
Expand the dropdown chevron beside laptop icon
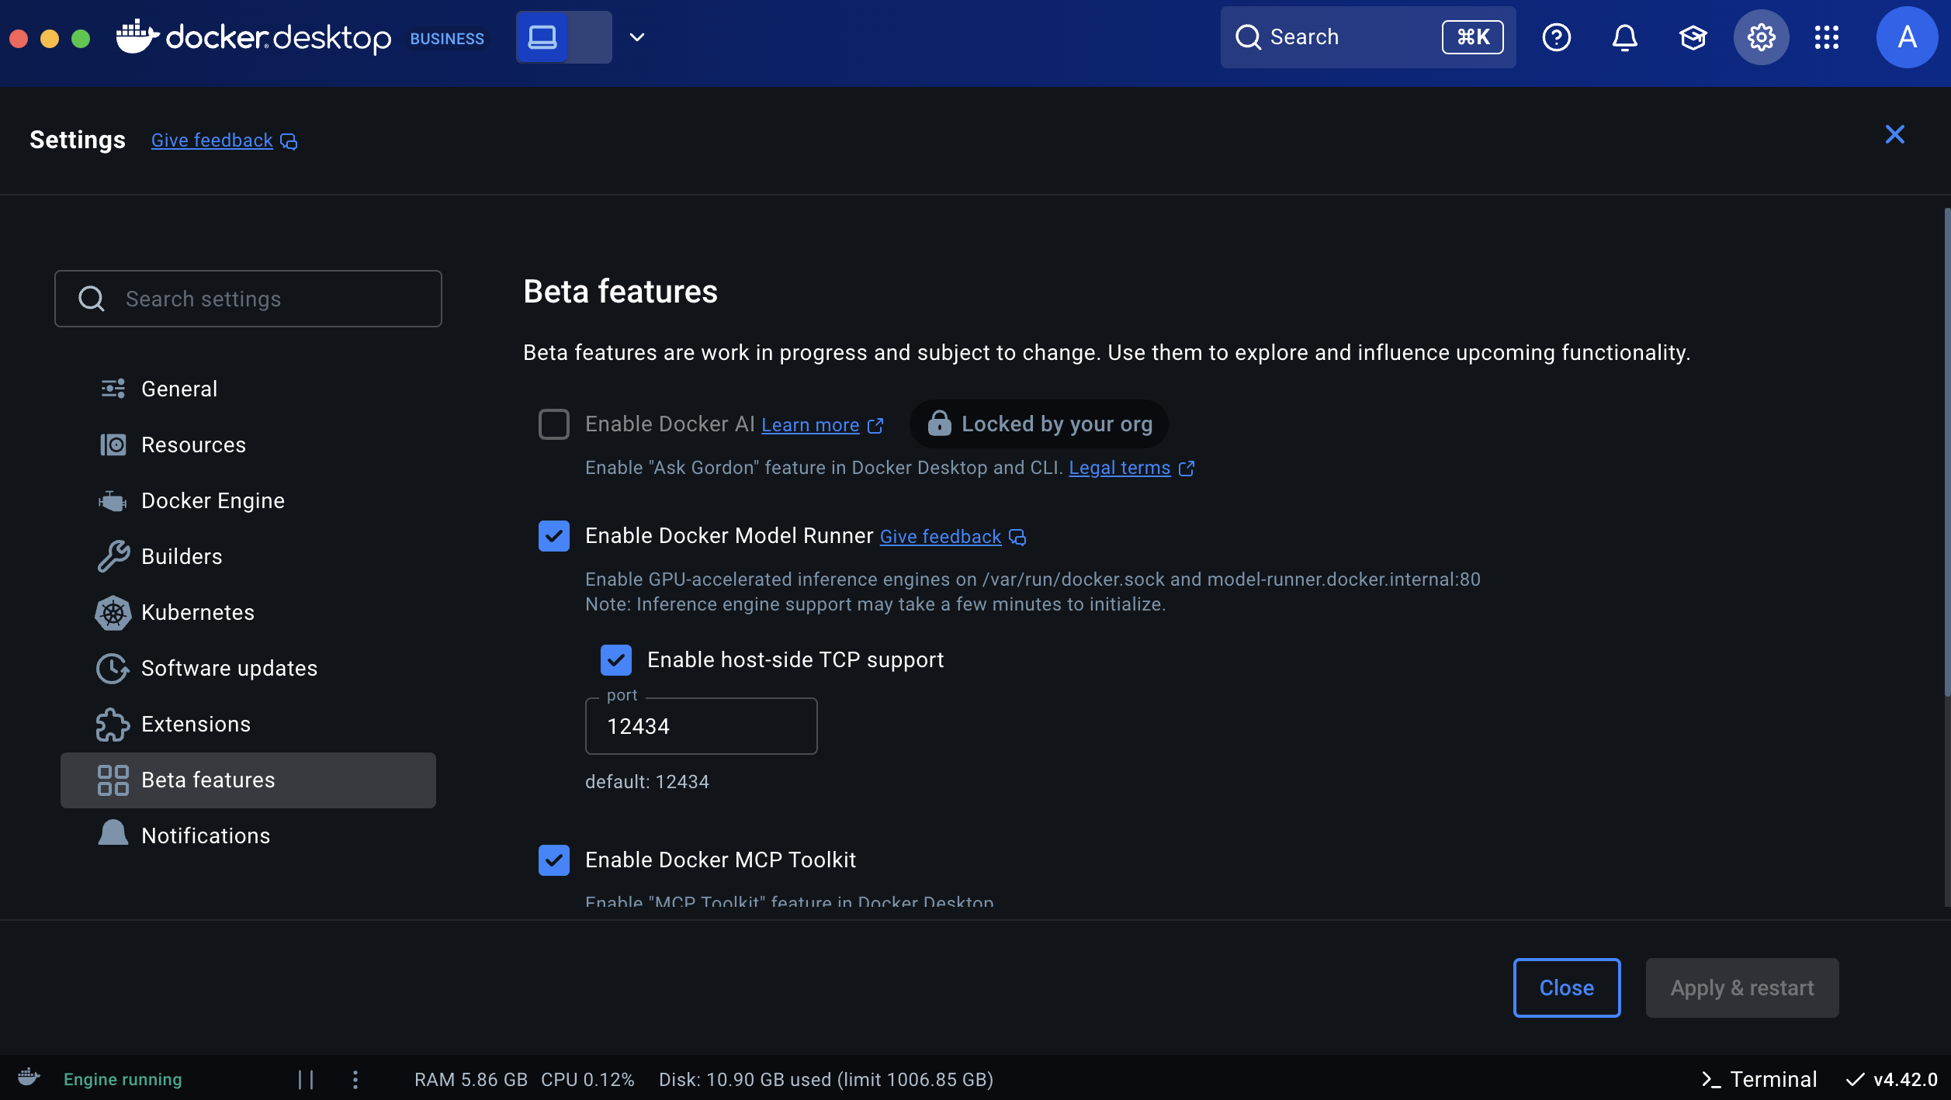pyautogui.click(x=636, y=37)
